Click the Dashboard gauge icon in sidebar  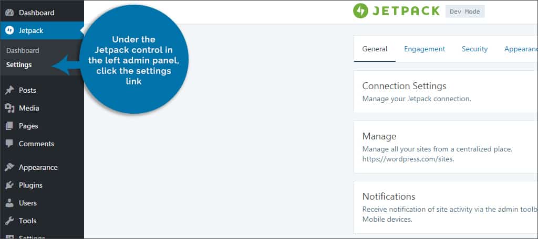coord(9,13)
